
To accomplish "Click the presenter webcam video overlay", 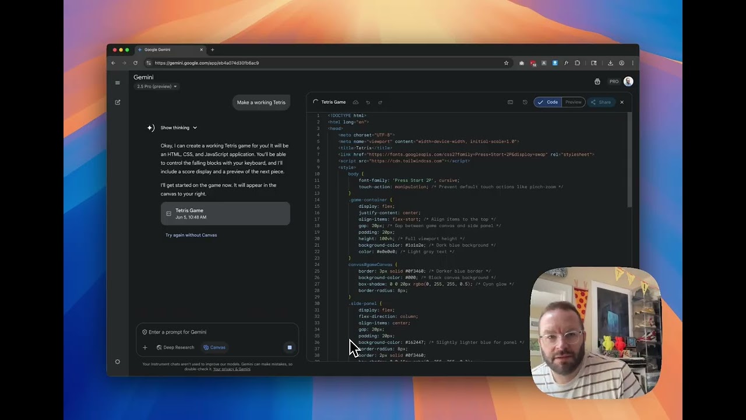I will [x=596, y=332].
